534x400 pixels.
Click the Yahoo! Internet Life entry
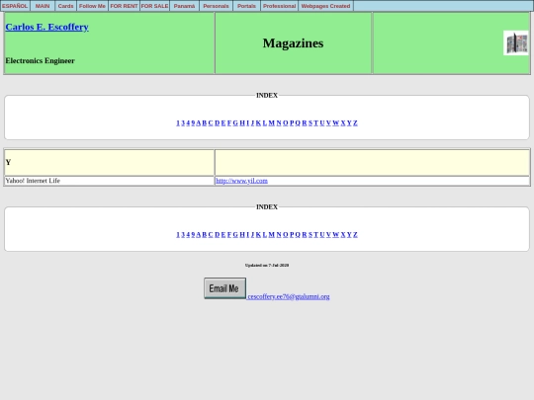33,181
